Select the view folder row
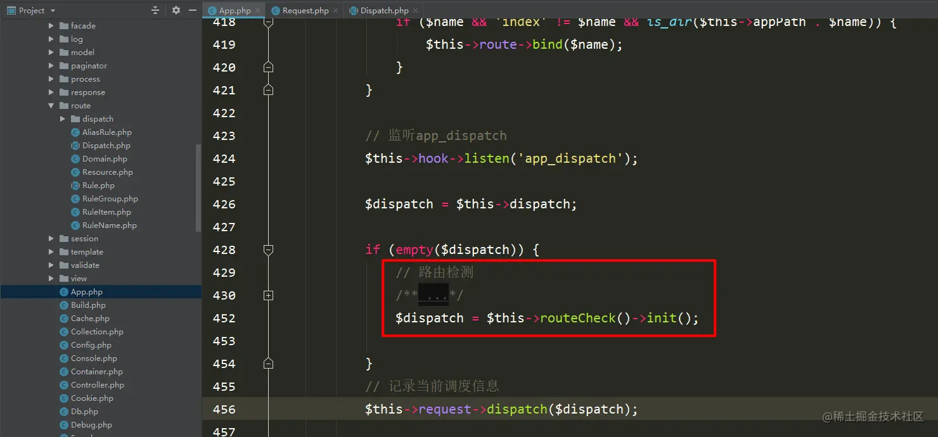This screenshot has height=437, width=938. click(101, 279)
